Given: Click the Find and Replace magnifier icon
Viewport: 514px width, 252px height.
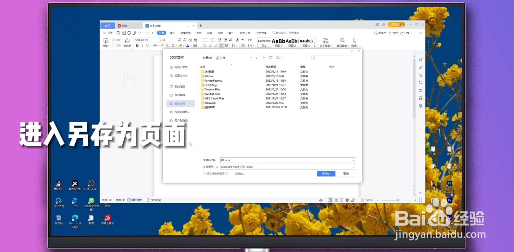Looking at the screenshot, I should pos(342,40).
